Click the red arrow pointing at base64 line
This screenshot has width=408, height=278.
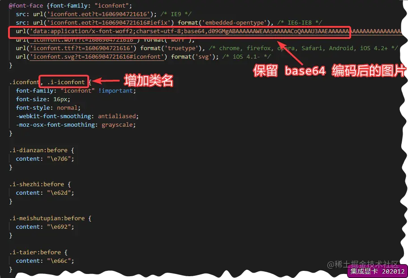[290, 53]
